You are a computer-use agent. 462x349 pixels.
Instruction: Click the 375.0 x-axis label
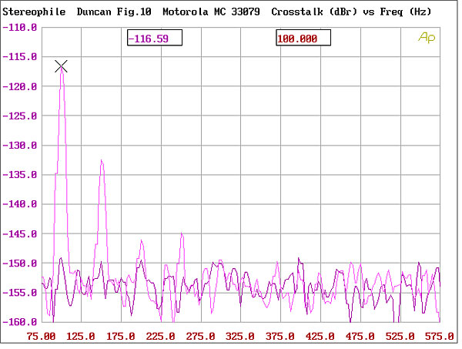point(280,337)
